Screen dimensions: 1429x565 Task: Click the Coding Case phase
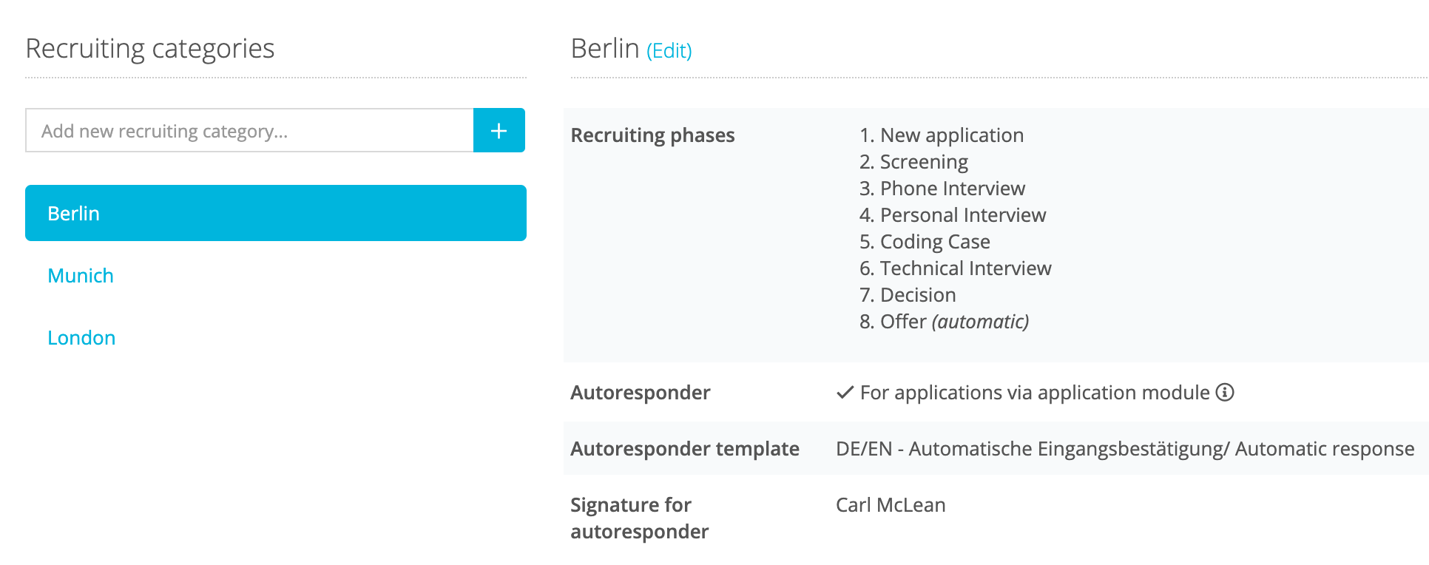(925, 242)
